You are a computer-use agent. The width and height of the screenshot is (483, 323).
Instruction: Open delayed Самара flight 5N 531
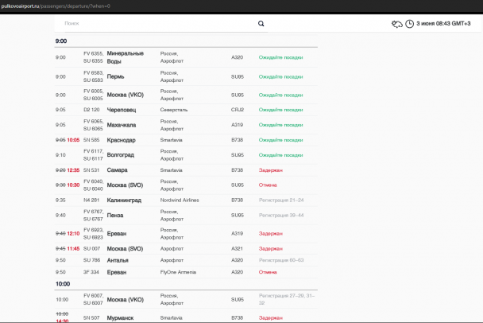click(x=186, y=170)
